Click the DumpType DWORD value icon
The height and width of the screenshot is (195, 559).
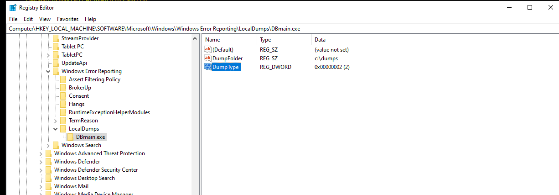208,67
